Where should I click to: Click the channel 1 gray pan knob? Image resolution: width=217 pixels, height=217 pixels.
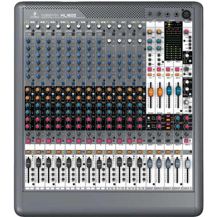click(x=28, y=135)
